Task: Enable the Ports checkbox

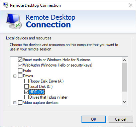Action: coord(20,71)
